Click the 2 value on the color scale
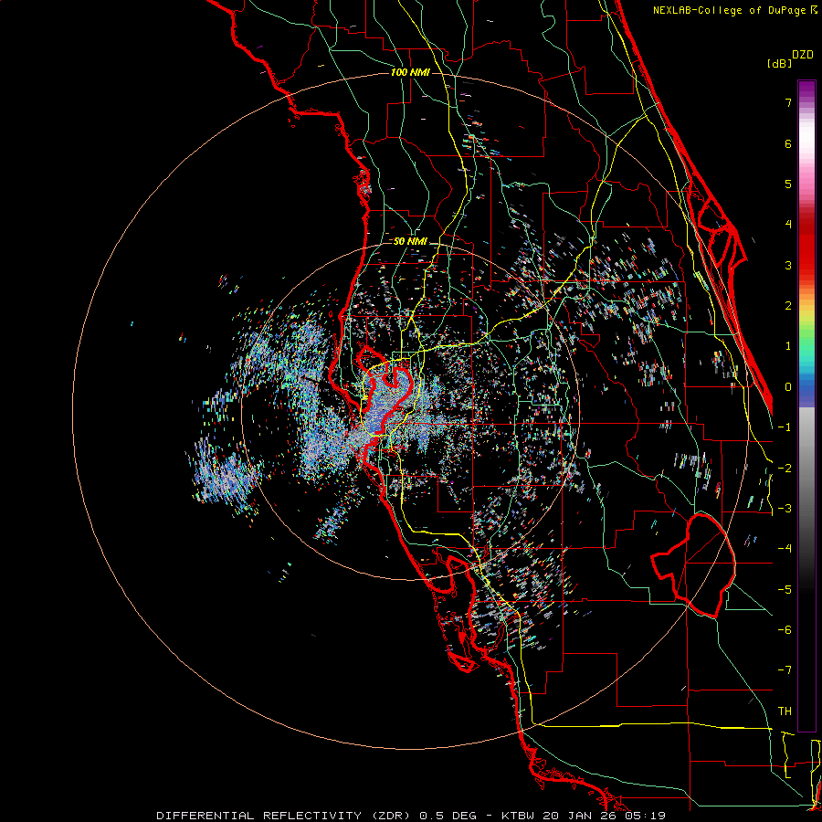The height and width of the screenshot is (822, 822). pyautogui.click(x=788, y=306)
